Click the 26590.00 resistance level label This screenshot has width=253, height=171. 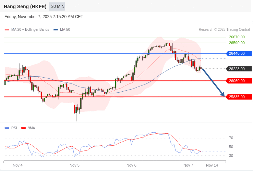coord(237,43)
